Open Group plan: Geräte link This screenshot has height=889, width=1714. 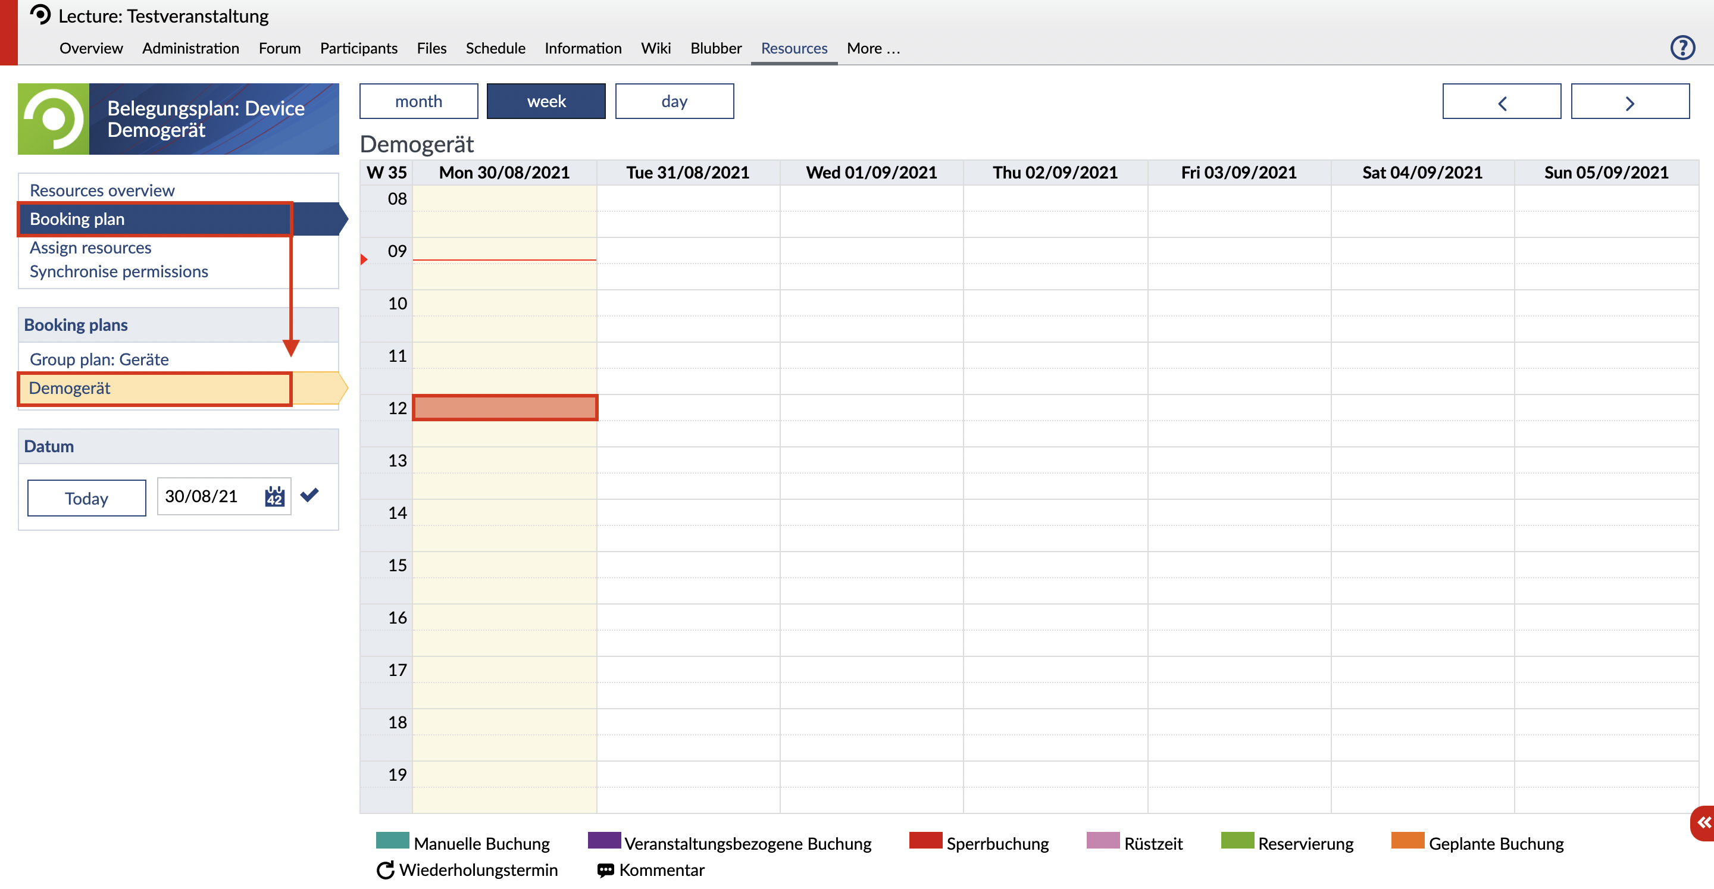99,359
